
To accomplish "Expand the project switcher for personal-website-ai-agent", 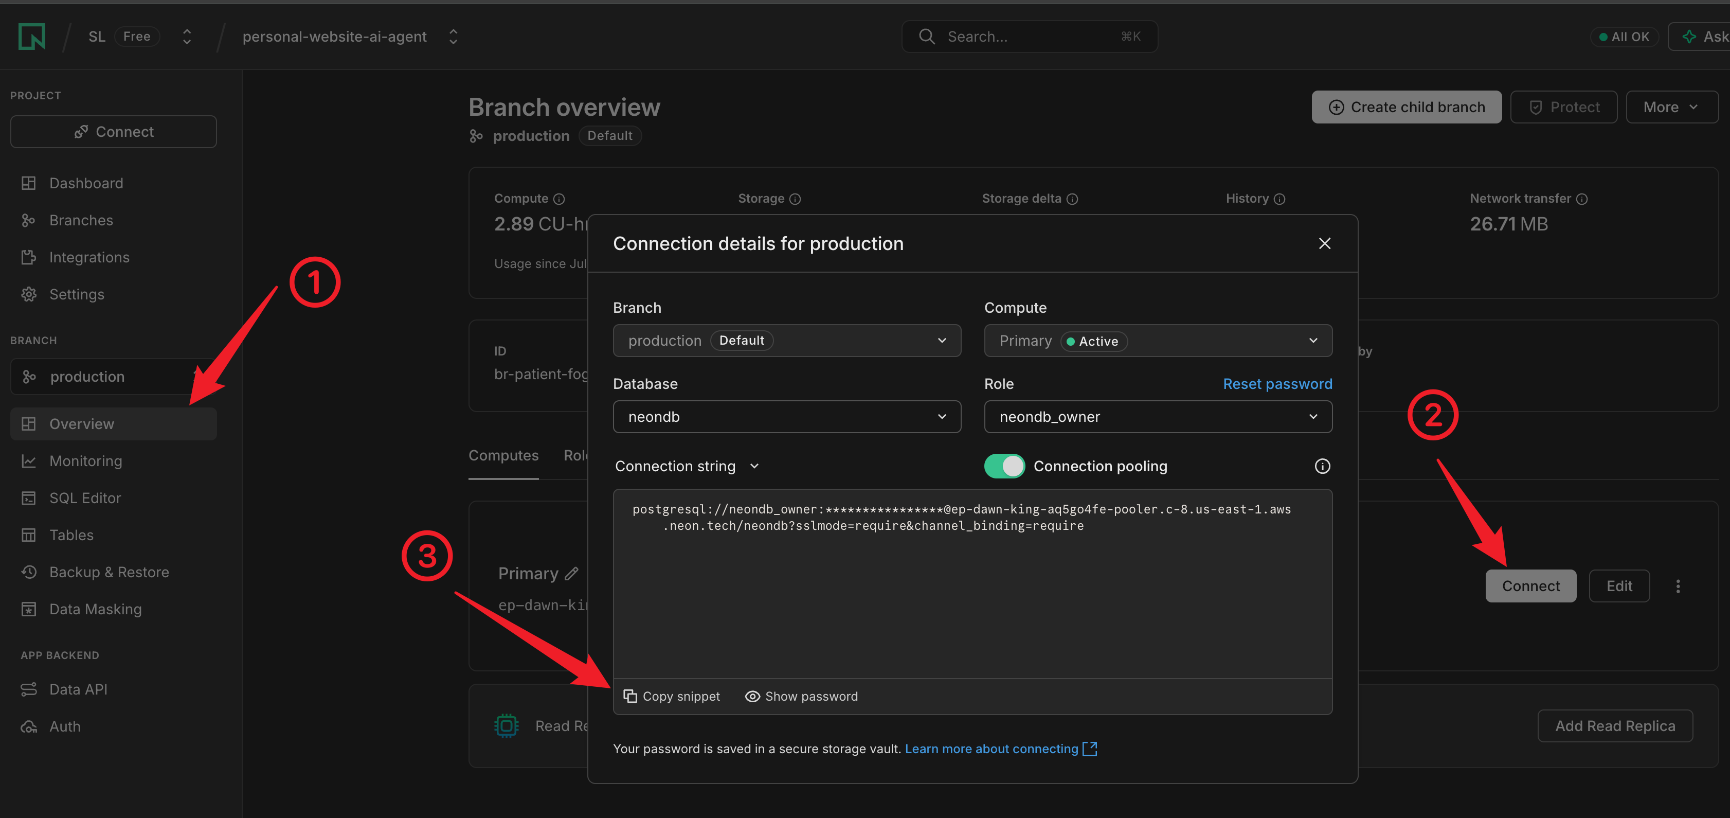I will point(453,36).
